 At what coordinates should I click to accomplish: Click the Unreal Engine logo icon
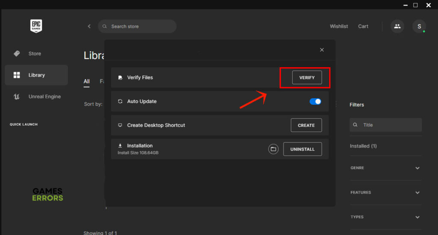17,97
